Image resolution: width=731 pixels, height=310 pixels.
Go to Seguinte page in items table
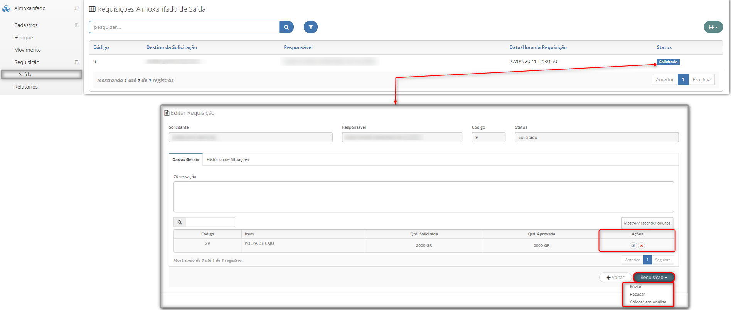[663, 260]
